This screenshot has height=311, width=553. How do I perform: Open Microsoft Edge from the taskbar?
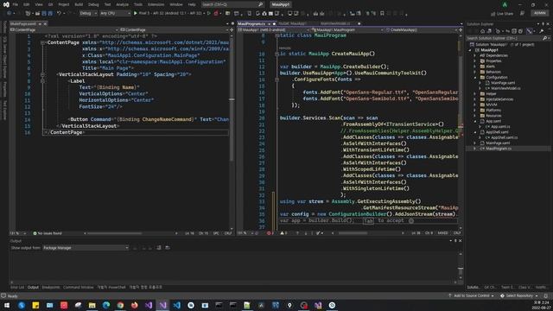(106, 305)
